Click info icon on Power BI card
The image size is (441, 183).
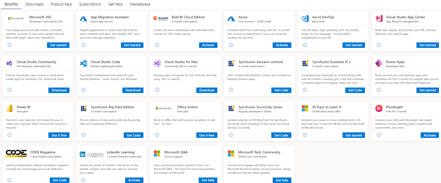click(x=10, y=135)
